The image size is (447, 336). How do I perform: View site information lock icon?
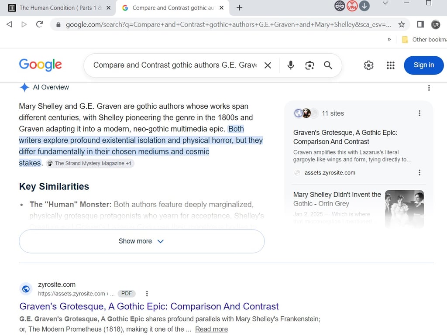58,24
